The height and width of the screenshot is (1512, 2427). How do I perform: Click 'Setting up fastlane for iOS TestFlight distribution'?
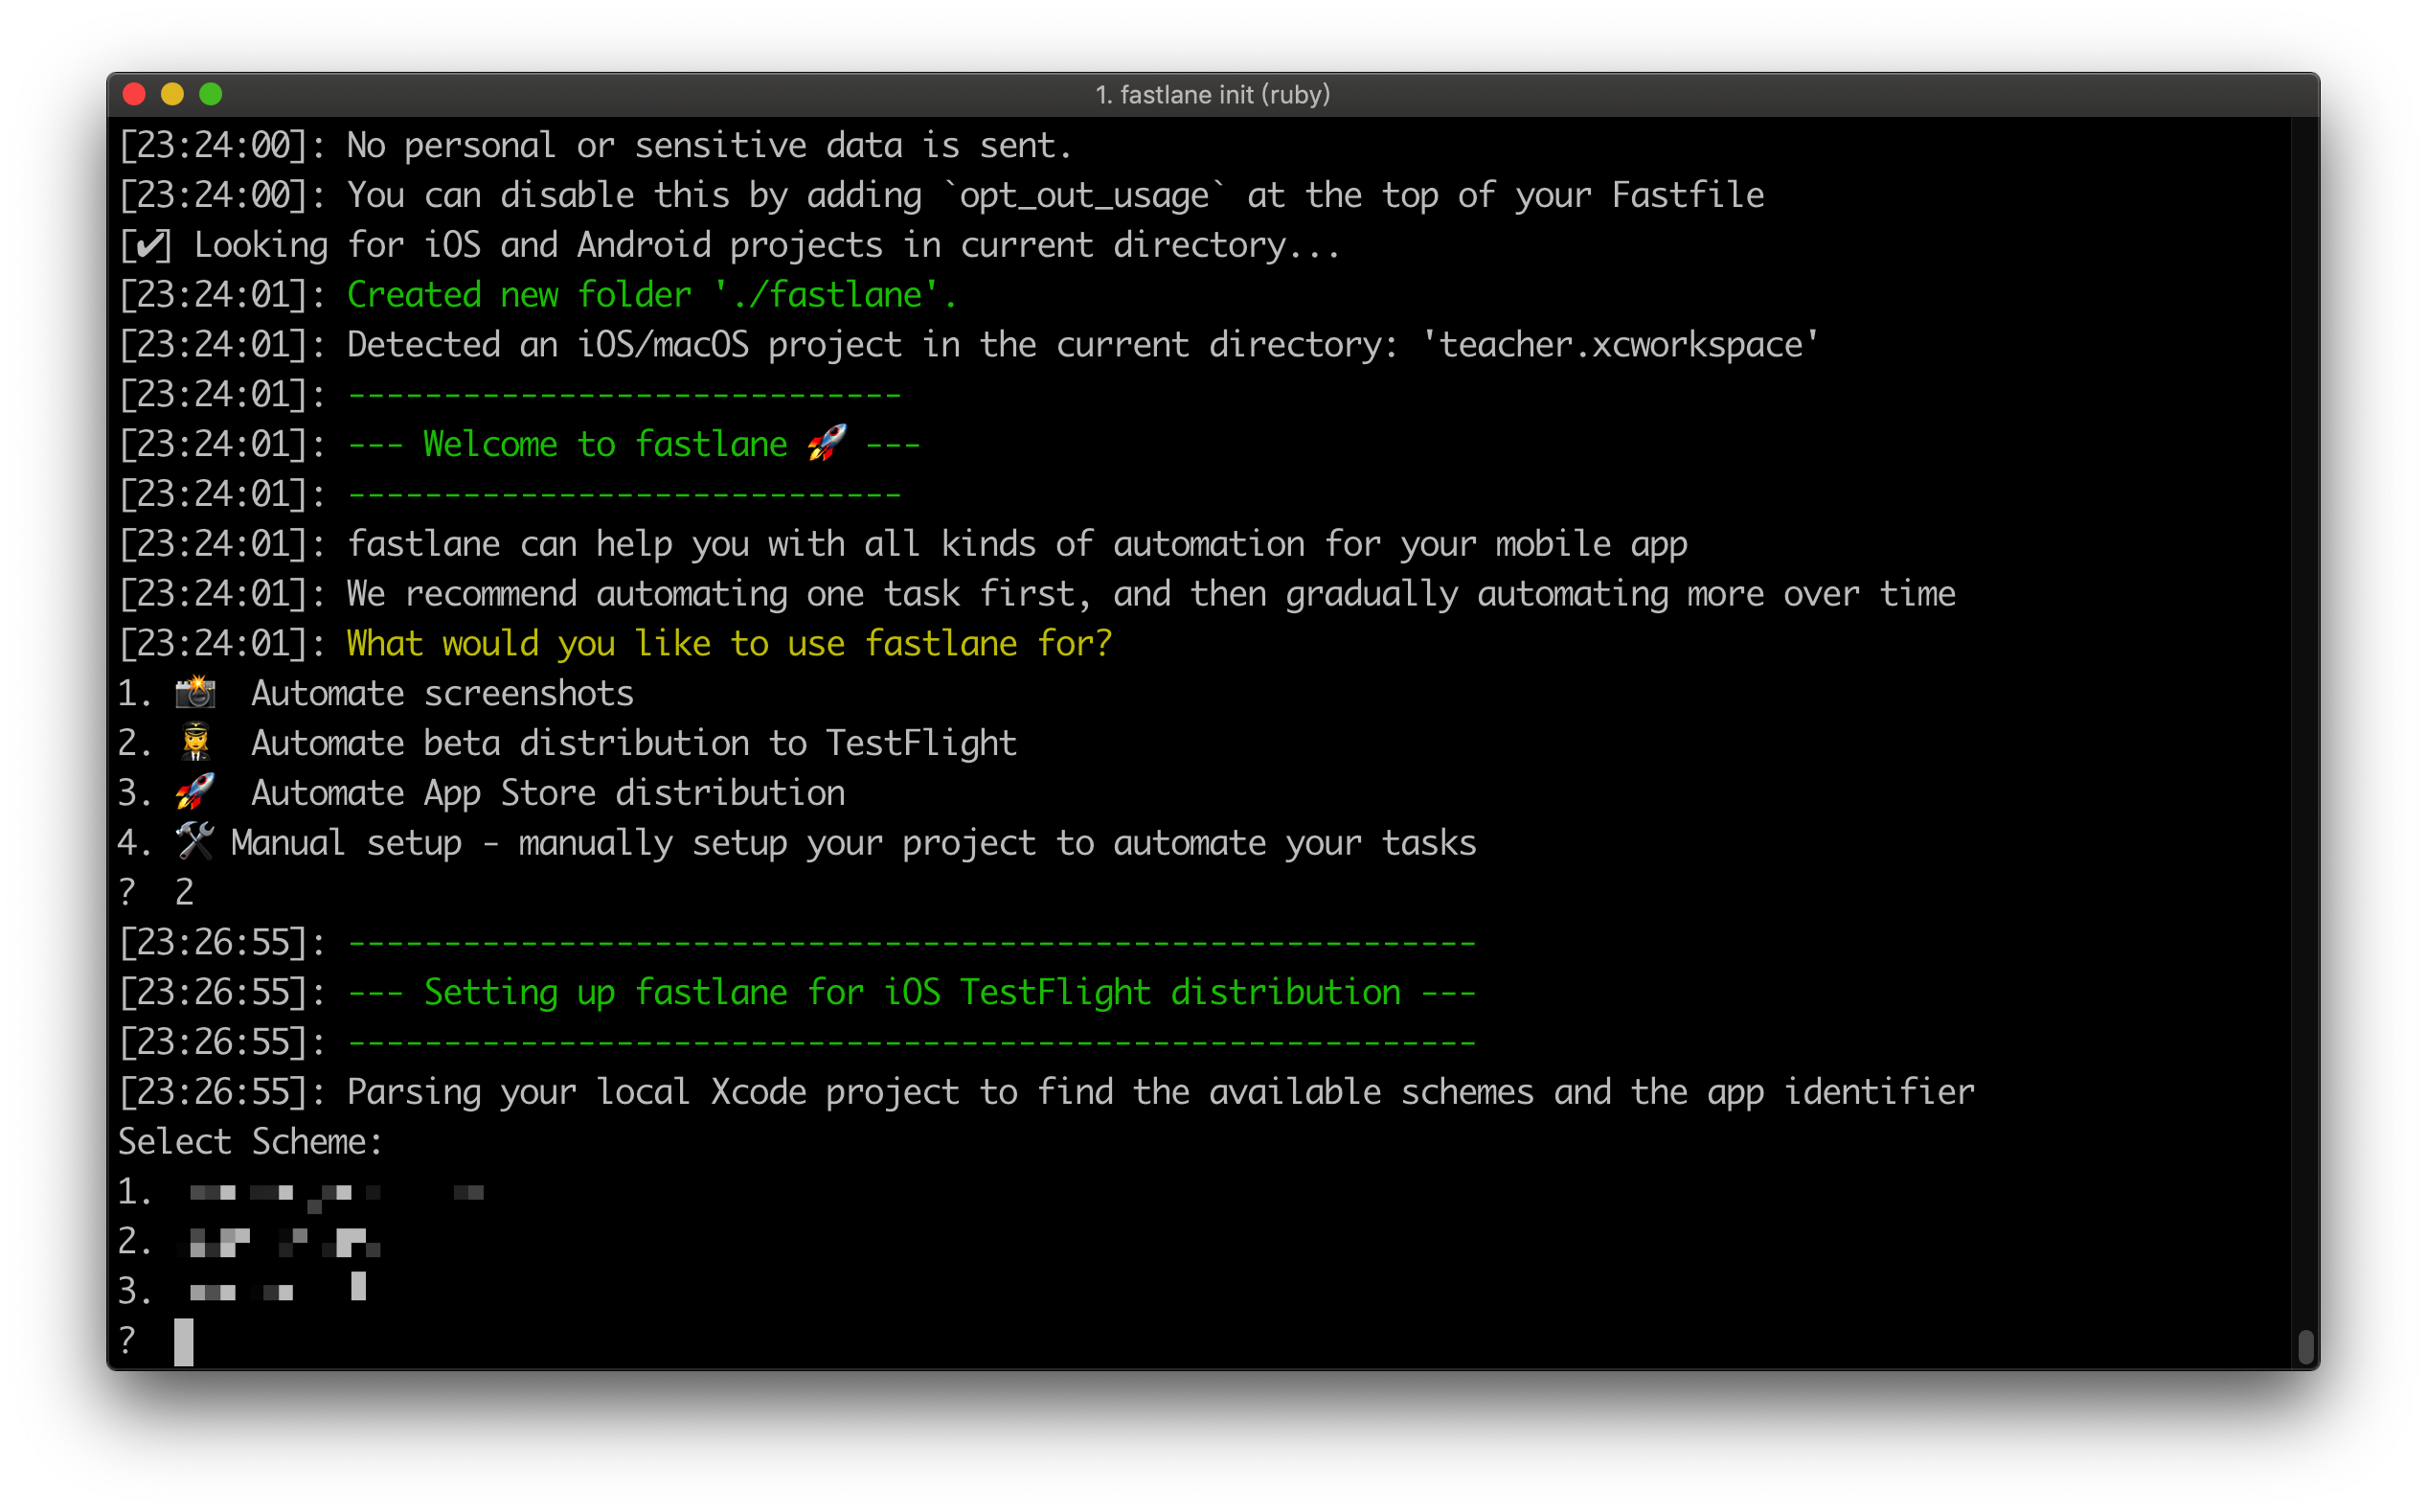912,992
